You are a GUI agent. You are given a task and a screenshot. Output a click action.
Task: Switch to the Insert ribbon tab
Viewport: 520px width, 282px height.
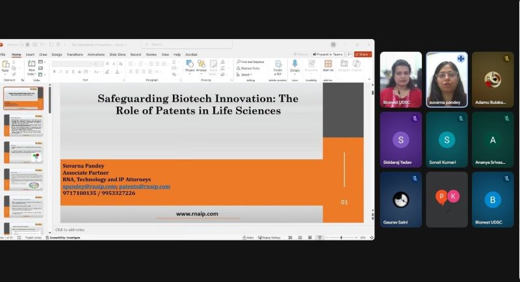click(x=30, y=55)
